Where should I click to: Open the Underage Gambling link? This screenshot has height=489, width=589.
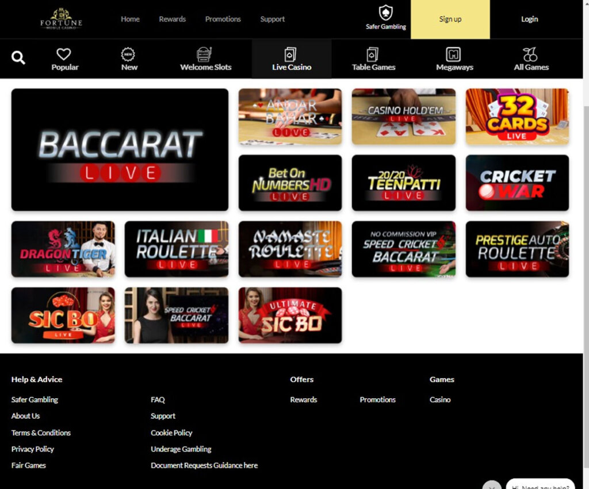click(181, 449)
